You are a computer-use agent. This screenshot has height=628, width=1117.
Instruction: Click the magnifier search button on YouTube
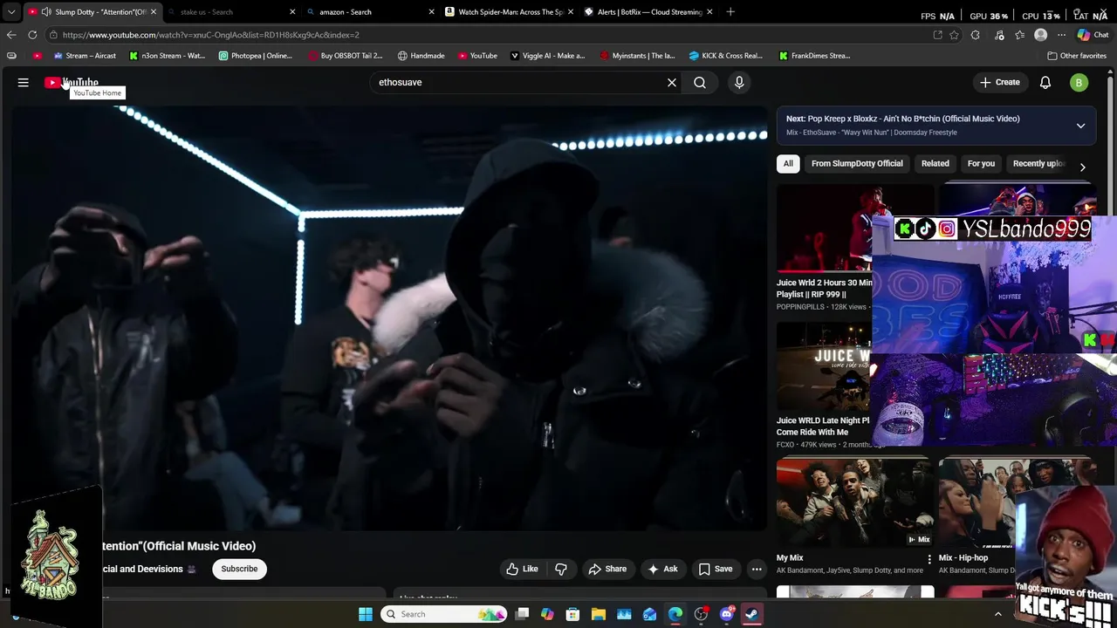point(700,82)
